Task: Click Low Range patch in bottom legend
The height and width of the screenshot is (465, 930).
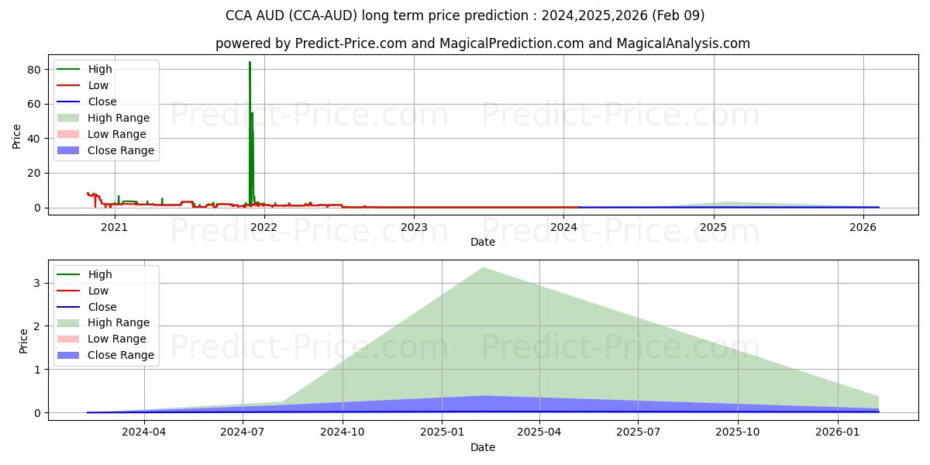Action: click(x=69, y=339)
